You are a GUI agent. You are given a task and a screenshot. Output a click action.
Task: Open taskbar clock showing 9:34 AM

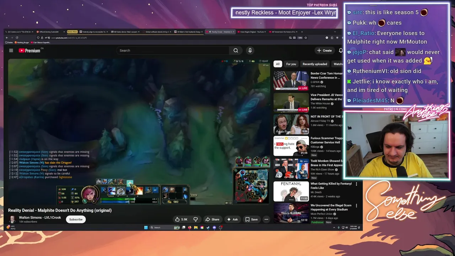point(353,228)
